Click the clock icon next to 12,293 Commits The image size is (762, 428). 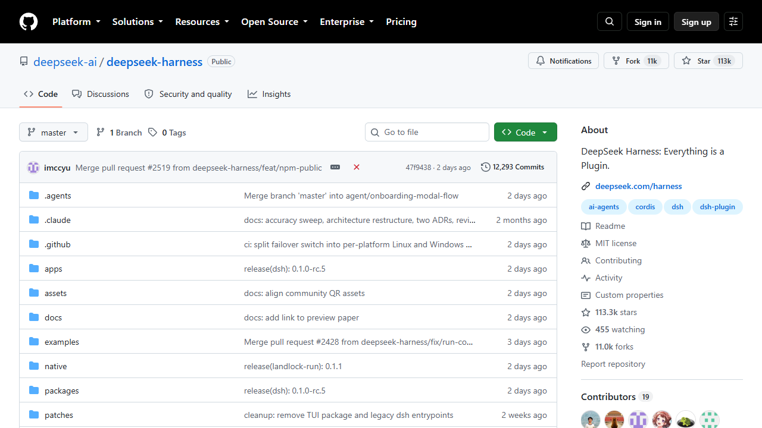tap(486, 167)
